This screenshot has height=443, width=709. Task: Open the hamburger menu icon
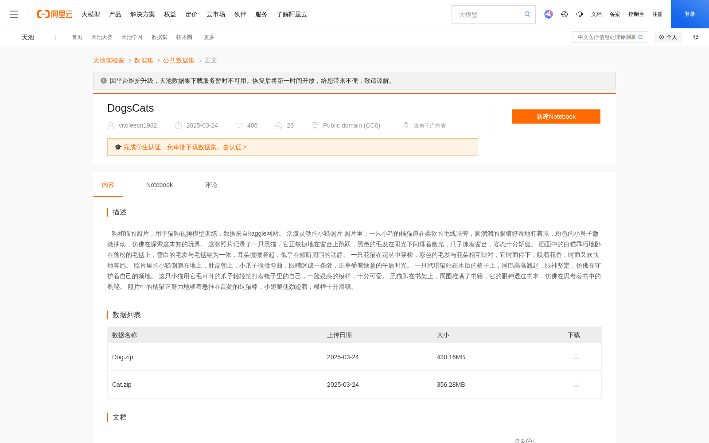(x=14, y=14)
